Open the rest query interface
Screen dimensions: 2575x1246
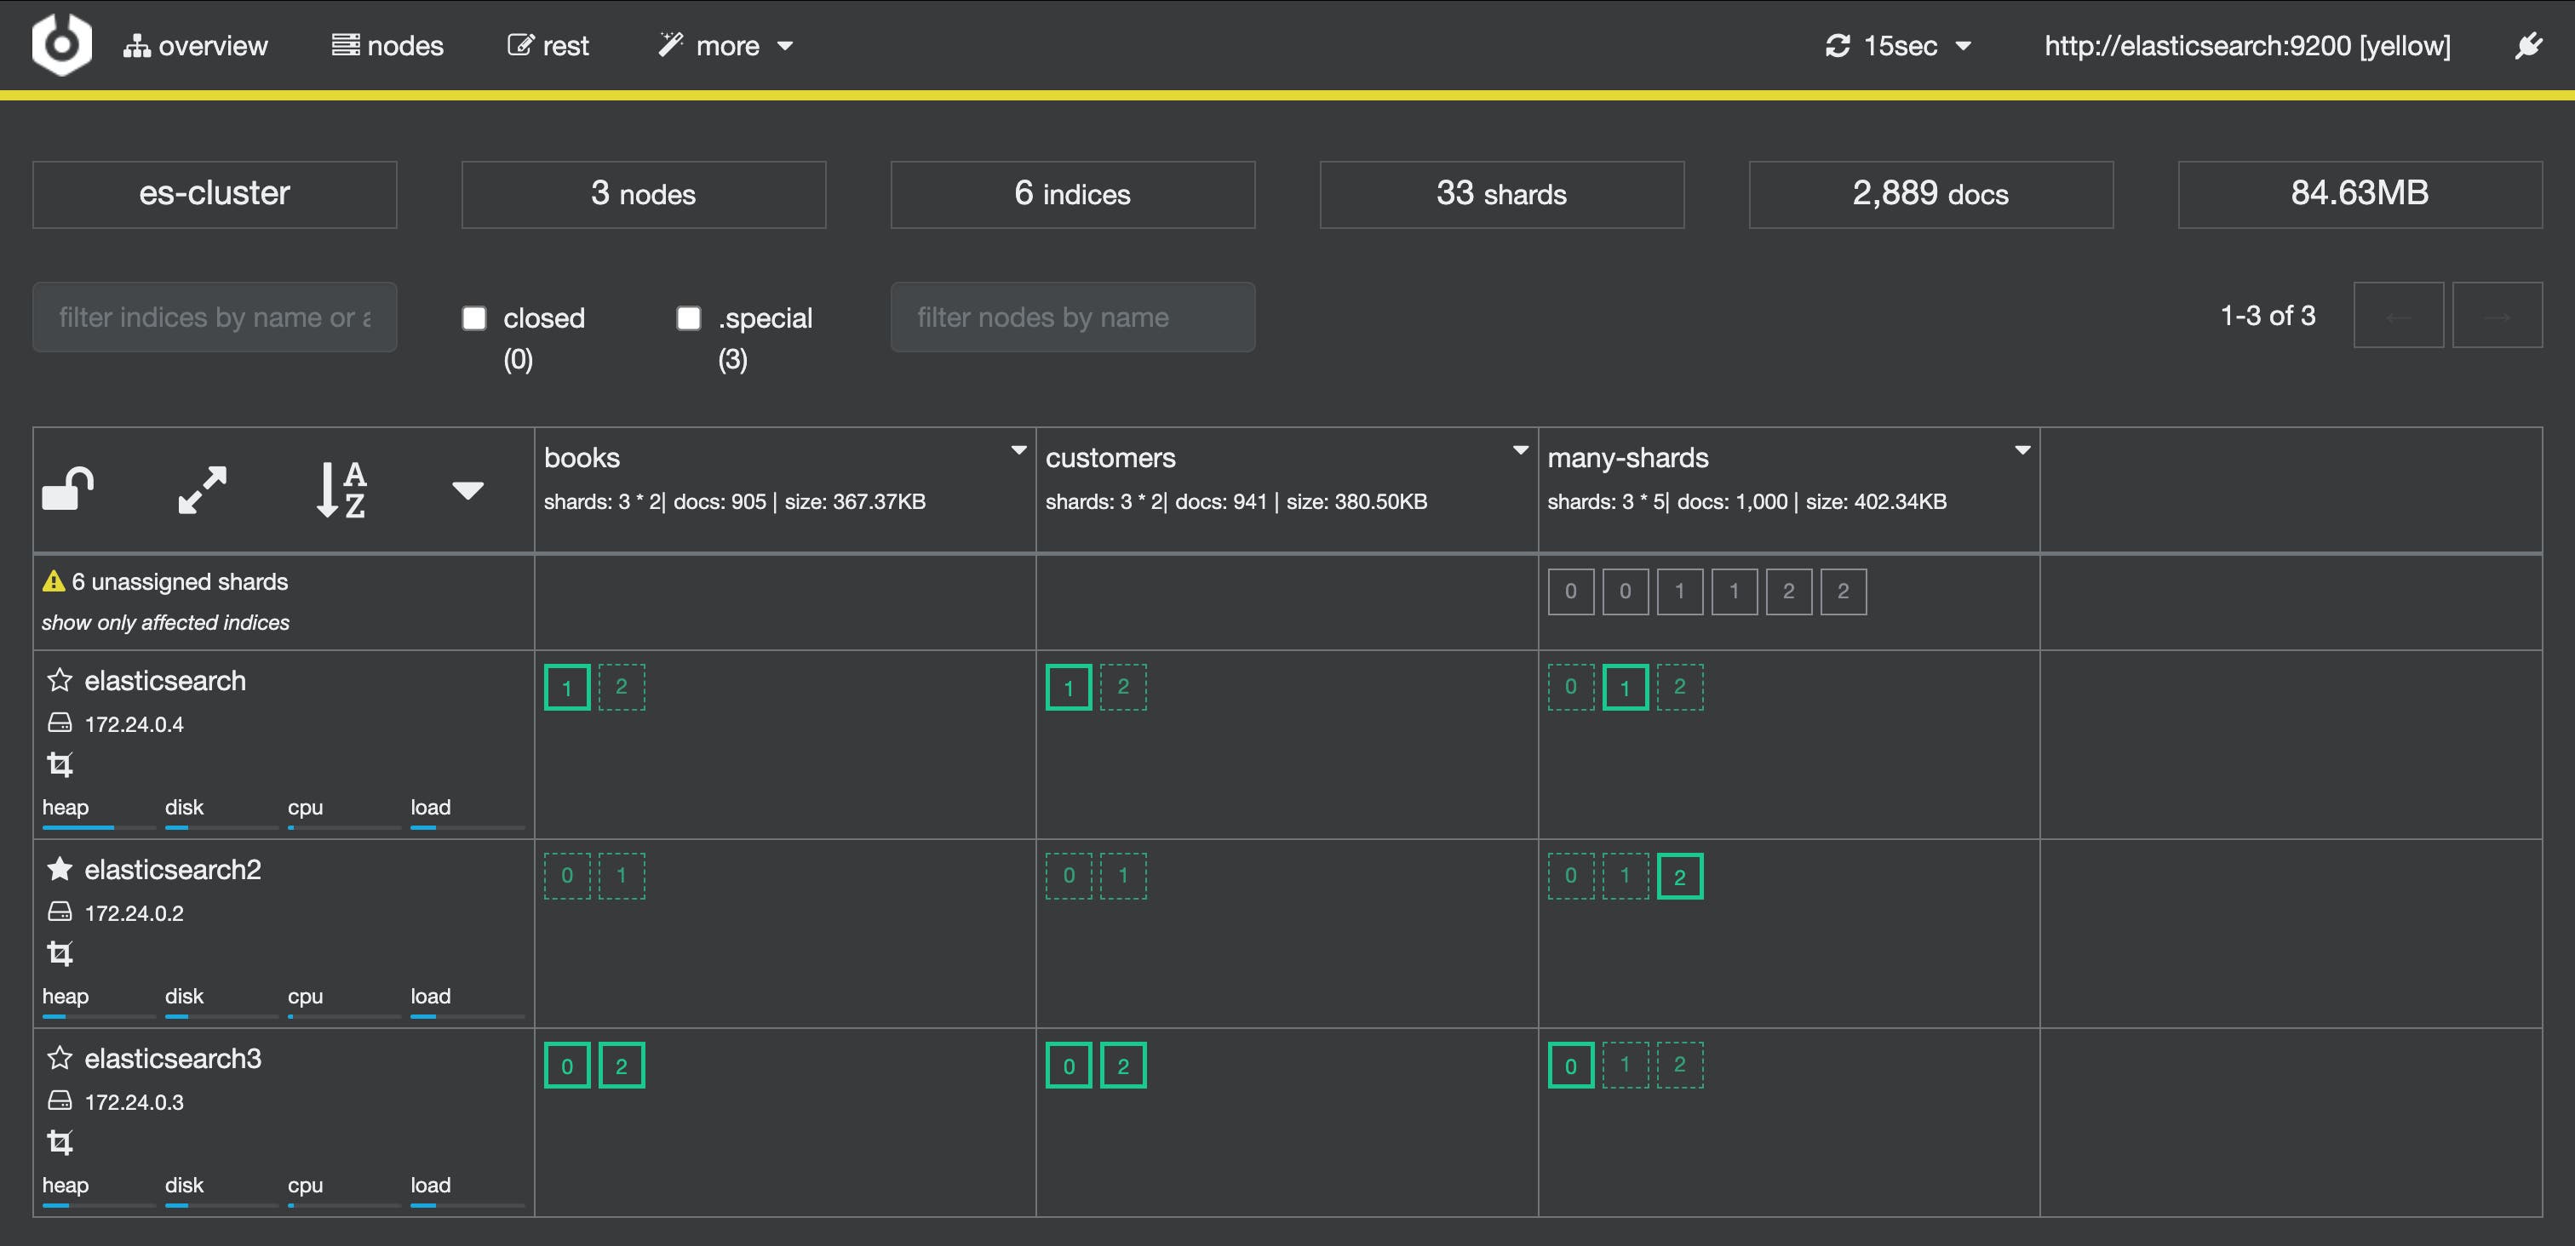pyautogui.click(x=548, y=45)
